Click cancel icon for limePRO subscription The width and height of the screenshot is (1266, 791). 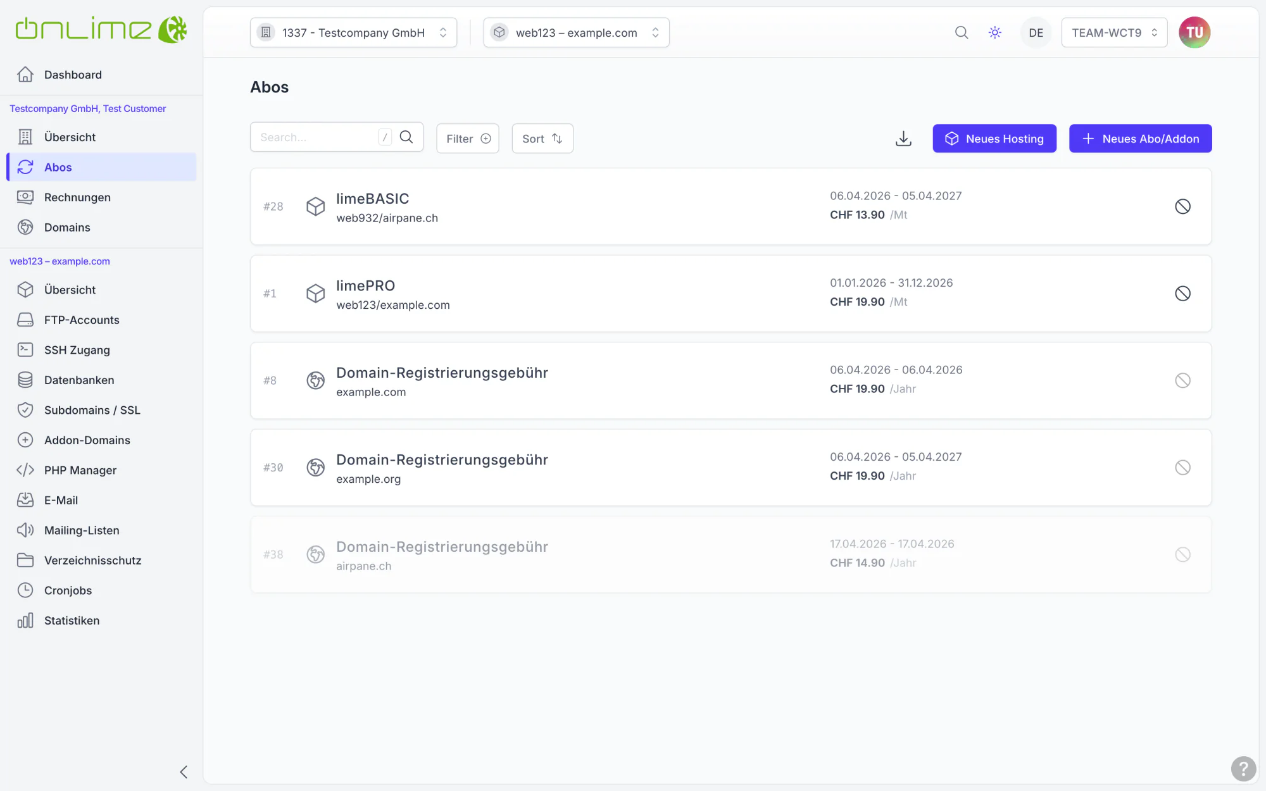pyautogui.click(x=1182, y=294)
